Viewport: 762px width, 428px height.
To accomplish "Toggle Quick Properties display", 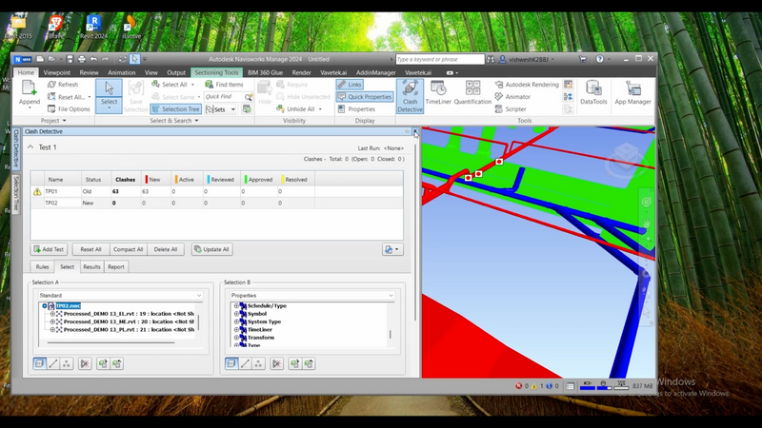I will pyautogui.click(x=365, y=97).
